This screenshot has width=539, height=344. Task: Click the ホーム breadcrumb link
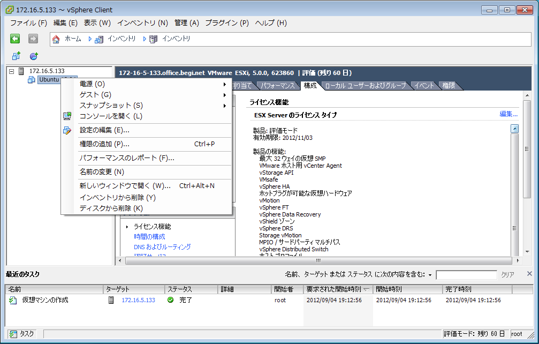tap(73, 39)
